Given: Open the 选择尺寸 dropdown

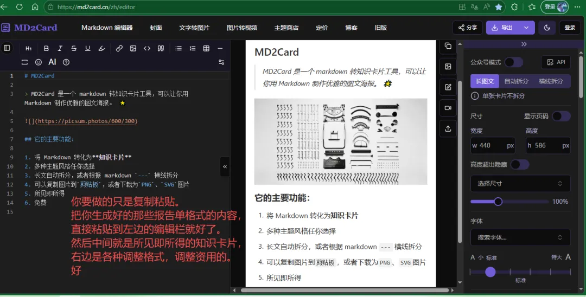Looking at the screenshot, I should point(520,184).
